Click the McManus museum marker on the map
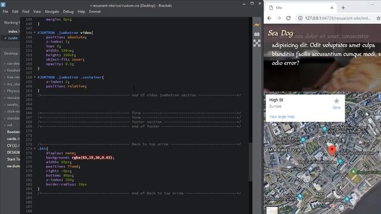 click(324, 129)
